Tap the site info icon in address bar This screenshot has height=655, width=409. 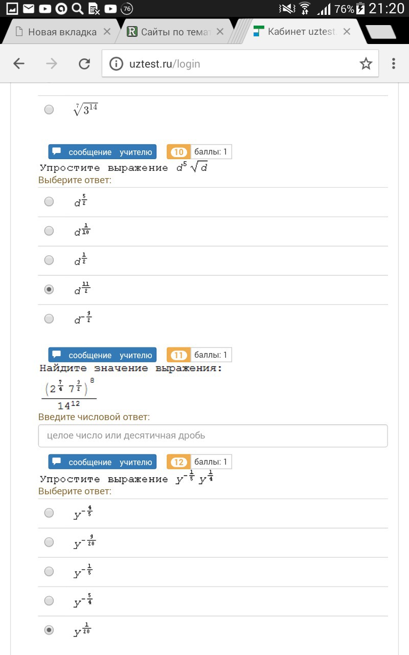coord(117,64)
